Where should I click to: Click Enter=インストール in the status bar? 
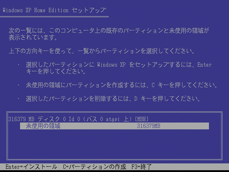[x=31, y=167]
